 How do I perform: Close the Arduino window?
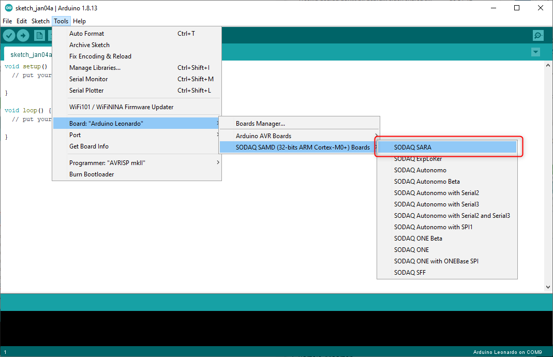click(540, 8)
